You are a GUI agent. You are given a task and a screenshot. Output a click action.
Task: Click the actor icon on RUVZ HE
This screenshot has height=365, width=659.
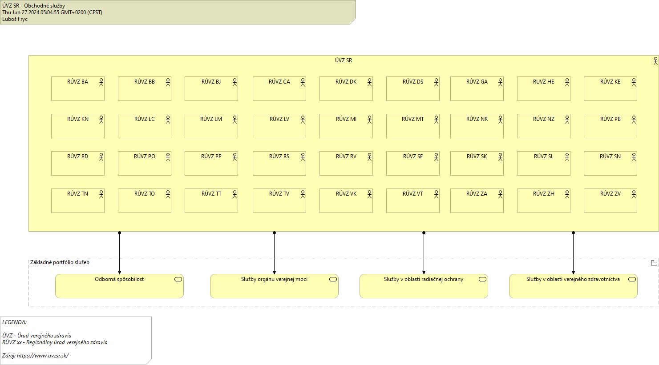point(567,82)
